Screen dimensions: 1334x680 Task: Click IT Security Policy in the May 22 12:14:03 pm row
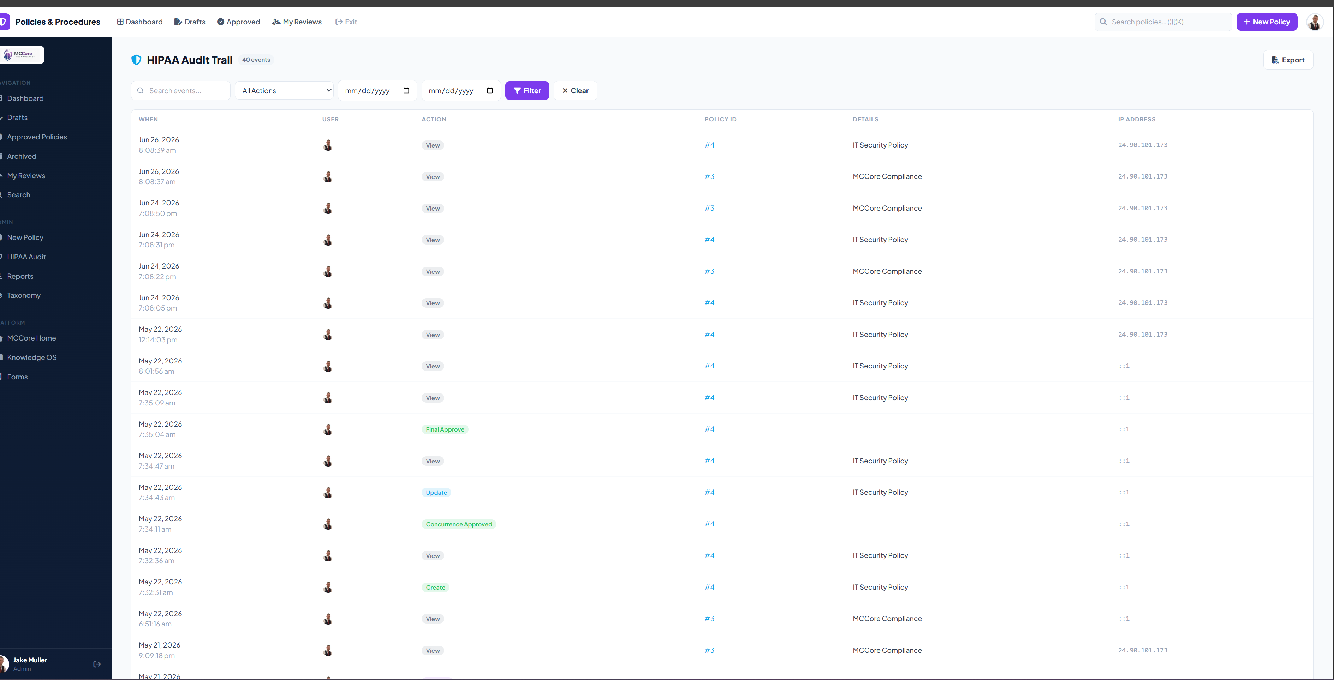(x=880, y=334)
